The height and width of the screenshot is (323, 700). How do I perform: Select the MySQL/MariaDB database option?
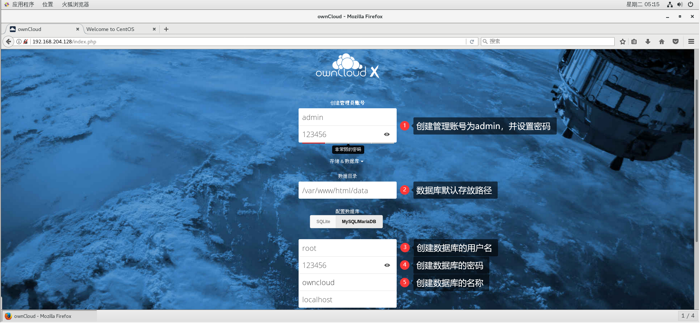click(359, 222)
